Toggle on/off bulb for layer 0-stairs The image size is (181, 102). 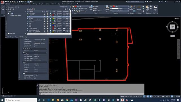[44, 18]
